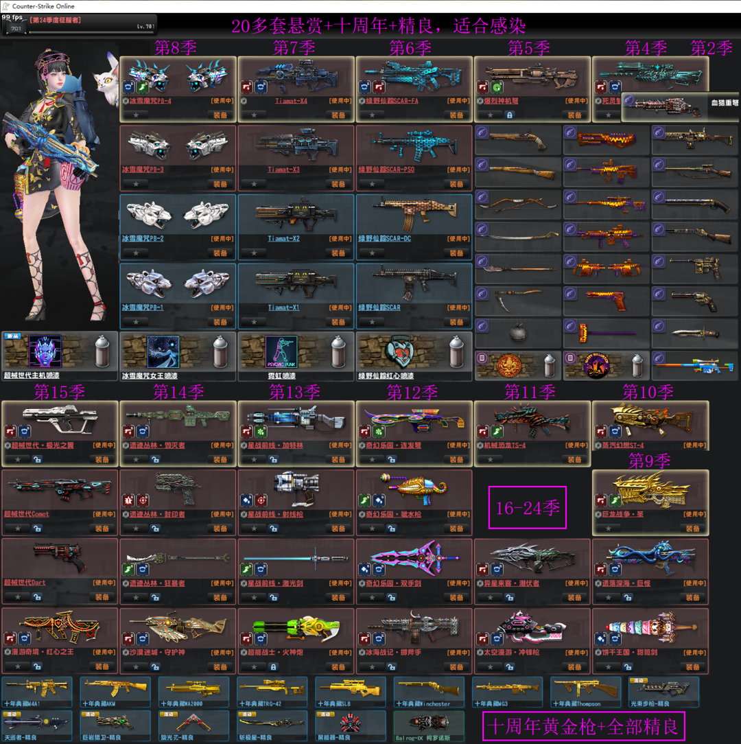Screen dimensions: 741x744
Task: Toggle favorite star on Tiamat-X2
Action: (x=254, y=253)
